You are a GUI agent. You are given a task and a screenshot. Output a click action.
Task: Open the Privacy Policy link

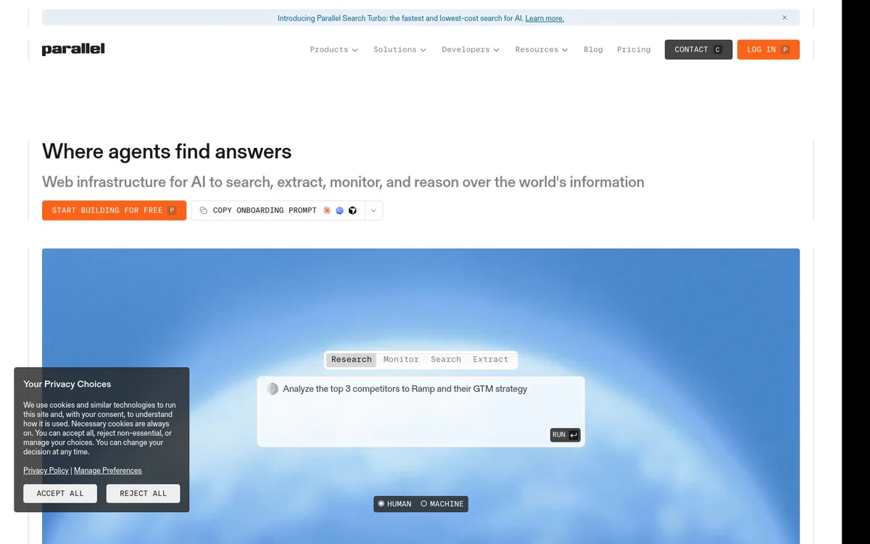[x=46, y=471]
